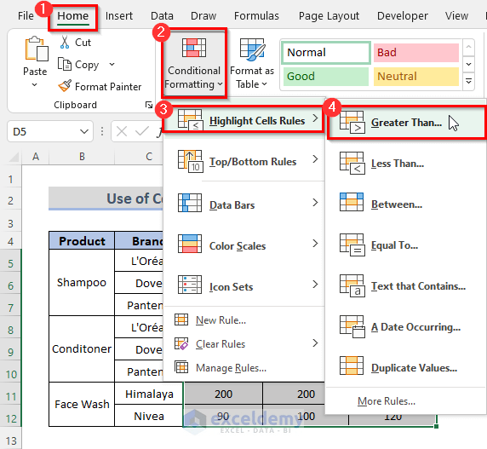Click the Copy icon

coord(65,64)
